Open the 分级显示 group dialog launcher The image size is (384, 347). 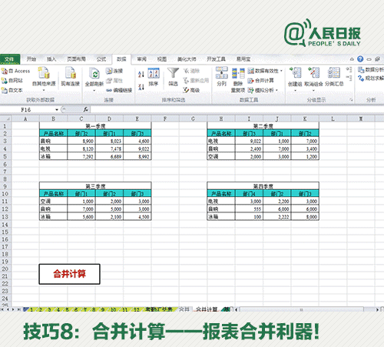[x=351, y=100]
